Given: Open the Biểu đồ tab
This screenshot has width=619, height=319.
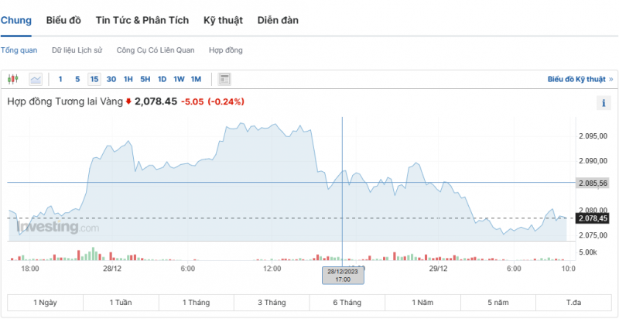Looking at the screenshot, I should (x=63, y=20).
